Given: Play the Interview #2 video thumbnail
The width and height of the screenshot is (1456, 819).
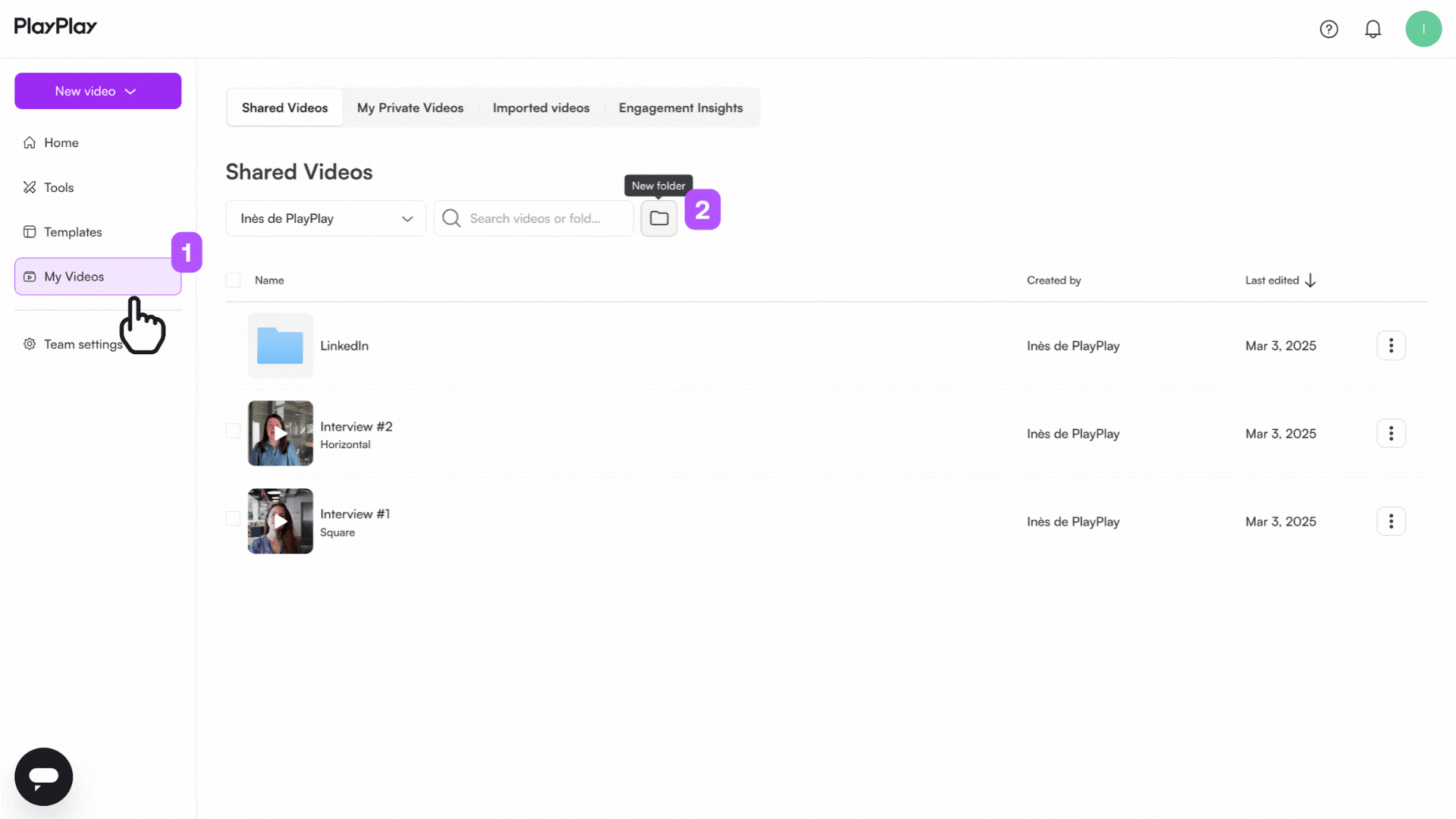Looking at the screenshot, I should point(280,434).
